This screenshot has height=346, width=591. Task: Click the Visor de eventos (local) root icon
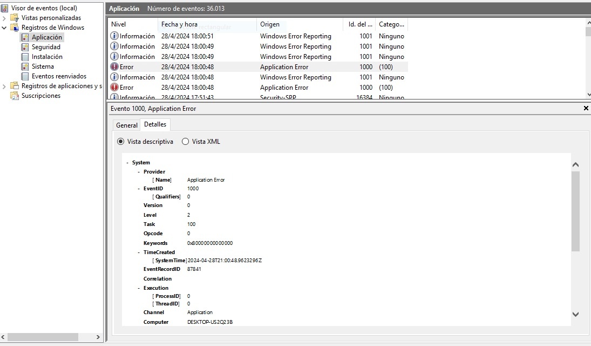click(x=5, y=8)
